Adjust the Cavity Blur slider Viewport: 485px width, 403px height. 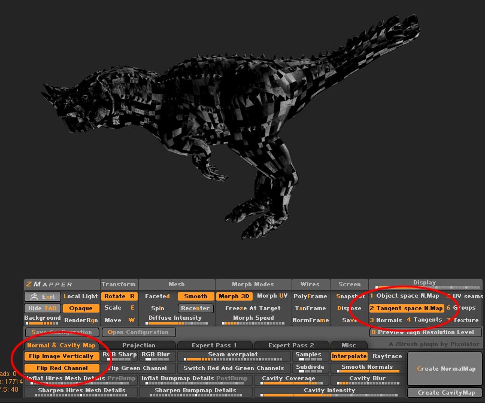pos(368,380)
